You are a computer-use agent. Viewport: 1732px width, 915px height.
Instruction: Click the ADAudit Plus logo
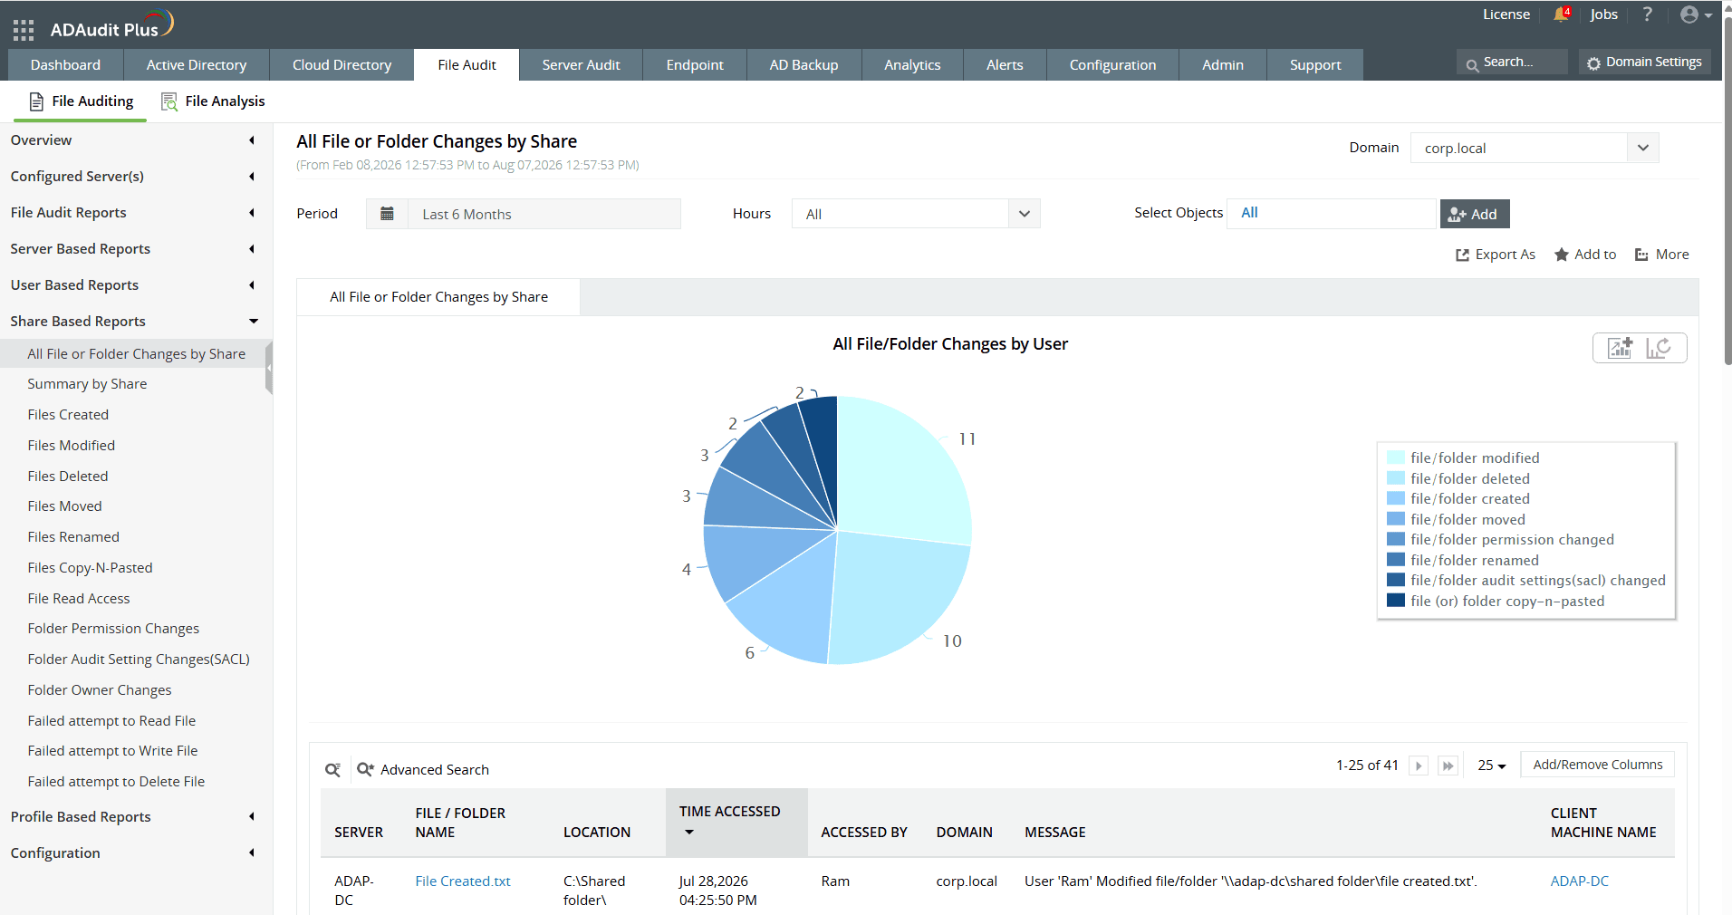pos(111,24)
